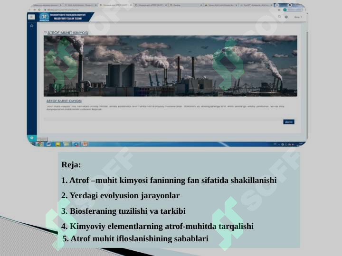This screenshot has height=256, width=342.
Task: Select line 4. Kimyoviy elementlarning atrof-muhitda tarqalishi
Action: click(x=158, y=226)
